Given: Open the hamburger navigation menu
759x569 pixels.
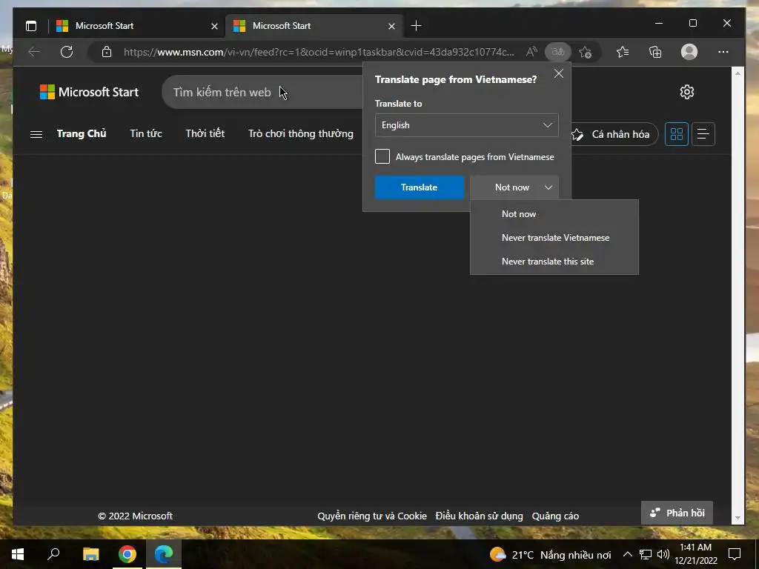Looking at the screenshot, I should (36, 134).
